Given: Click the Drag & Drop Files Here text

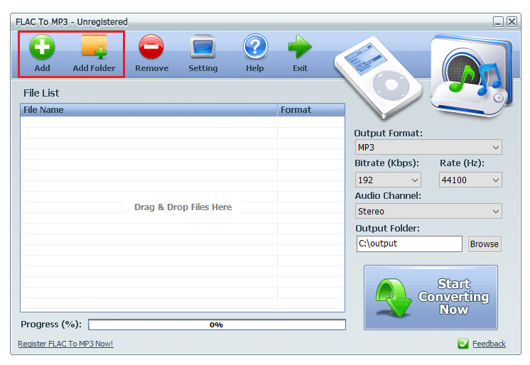Looking at the screenshot, I should pos(183,207).
